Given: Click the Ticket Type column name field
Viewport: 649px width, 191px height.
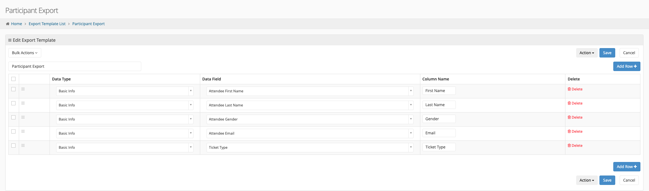Looking at the screenshot, I should click(439, 147).
